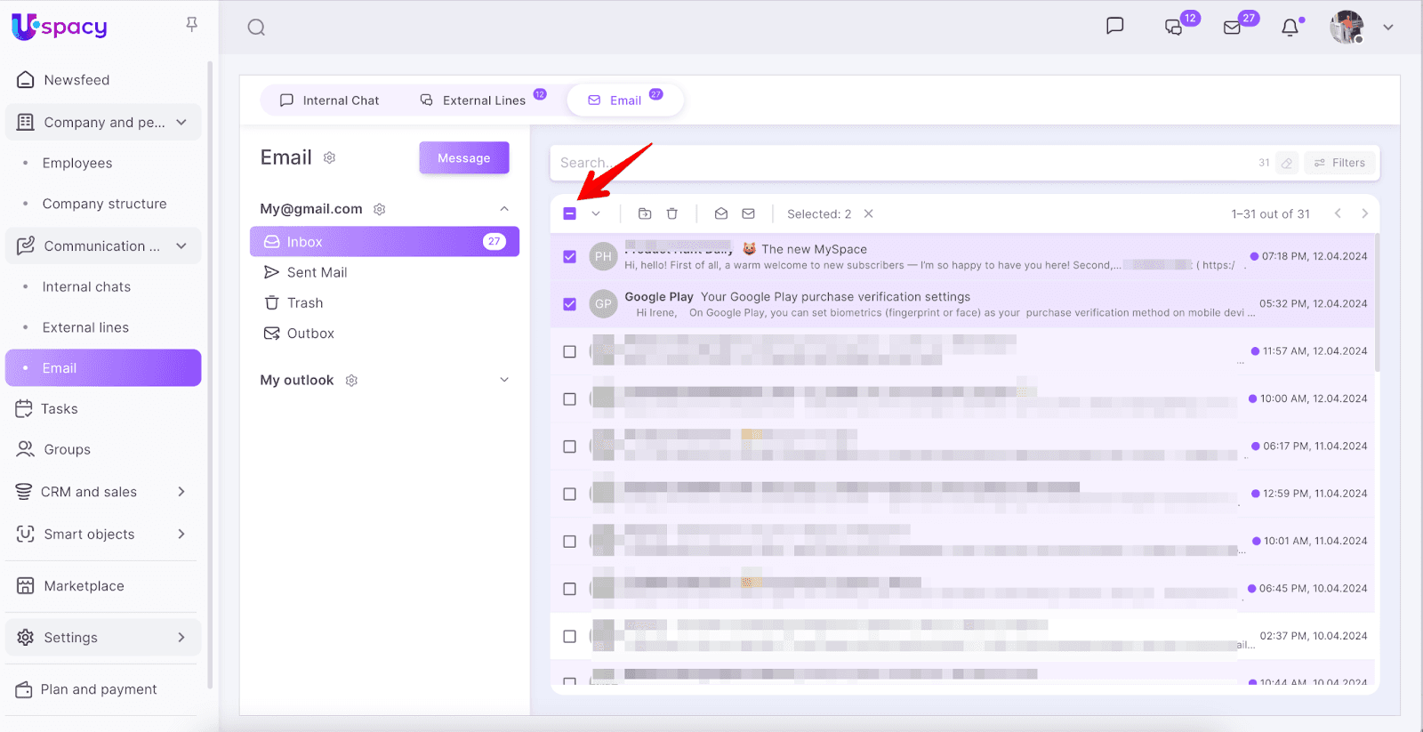Move selected emails to a folder

645,213
